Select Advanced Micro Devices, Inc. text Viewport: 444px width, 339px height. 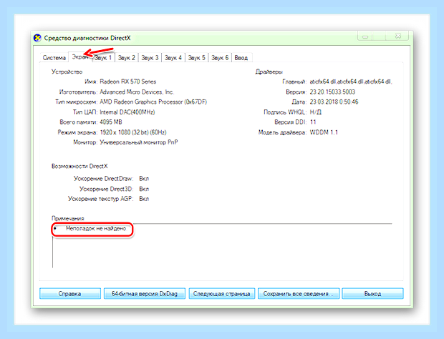pos(137,92)
